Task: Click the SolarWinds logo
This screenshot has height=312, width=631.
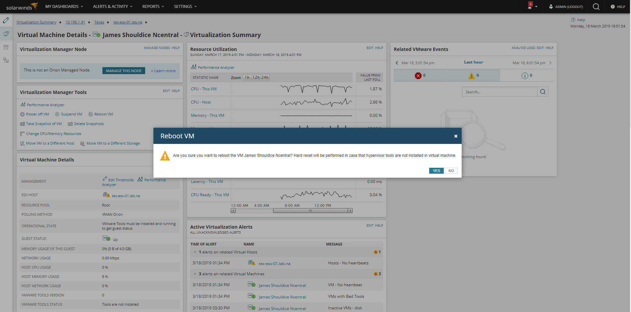Action: point(22,7)
